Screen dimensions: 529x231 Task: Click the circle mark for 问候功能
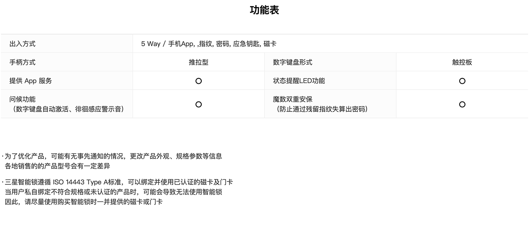198,104
